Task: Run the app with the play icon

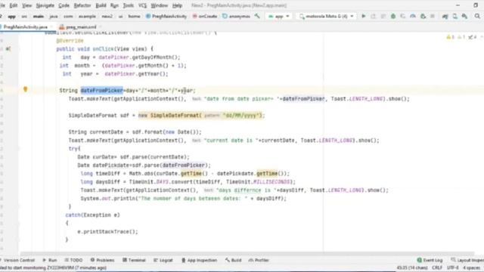Action: pyautogui.click(x=363, y=16)
